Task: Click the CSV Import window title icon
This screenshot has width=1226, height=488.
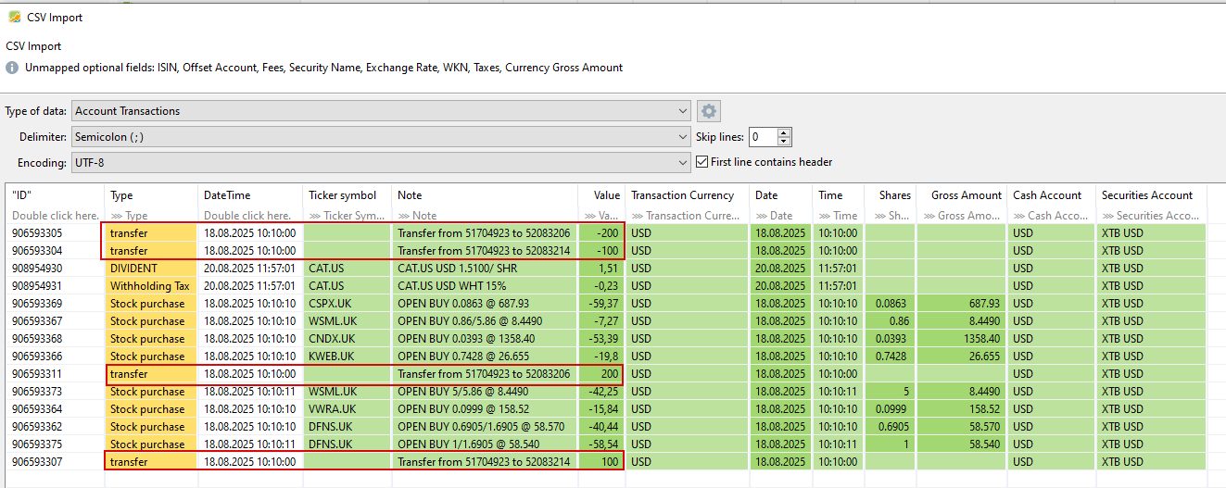Action: pyautogui.click(x=14, y=17)
